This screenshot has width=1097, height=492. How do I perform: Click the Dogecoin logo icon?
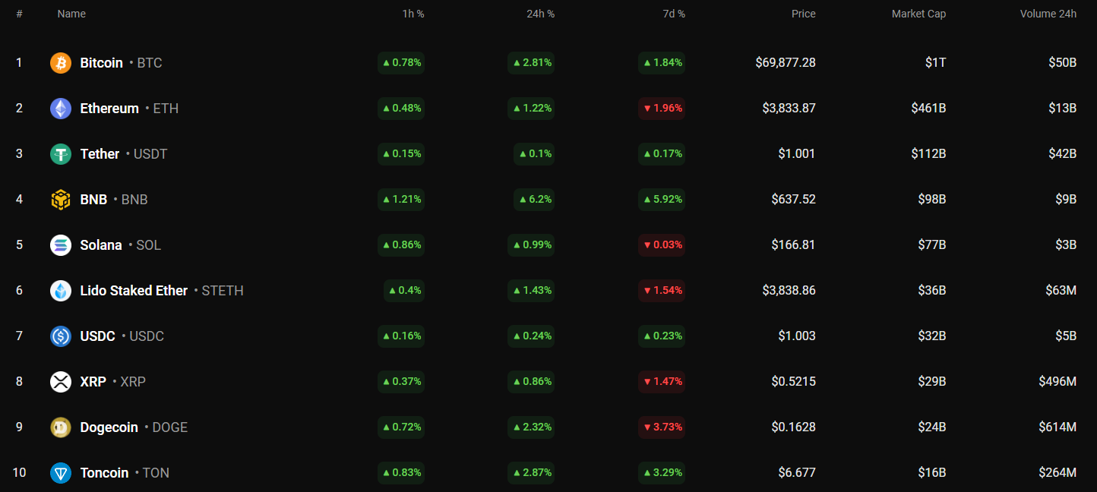point(61,427)
